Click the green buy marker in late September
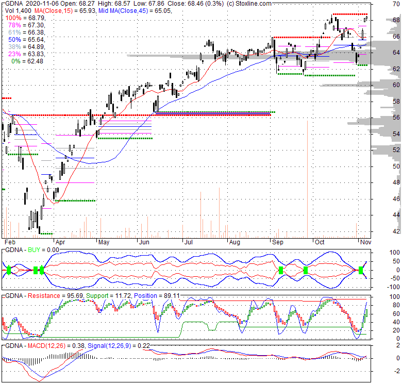The image size is (402, 384). [x=305, y=270]
